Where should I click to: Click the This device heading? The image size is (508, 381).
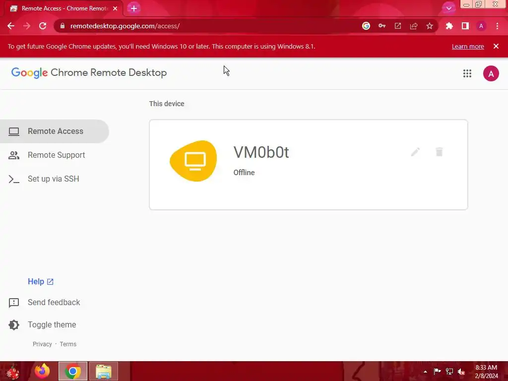pos(167,104)
